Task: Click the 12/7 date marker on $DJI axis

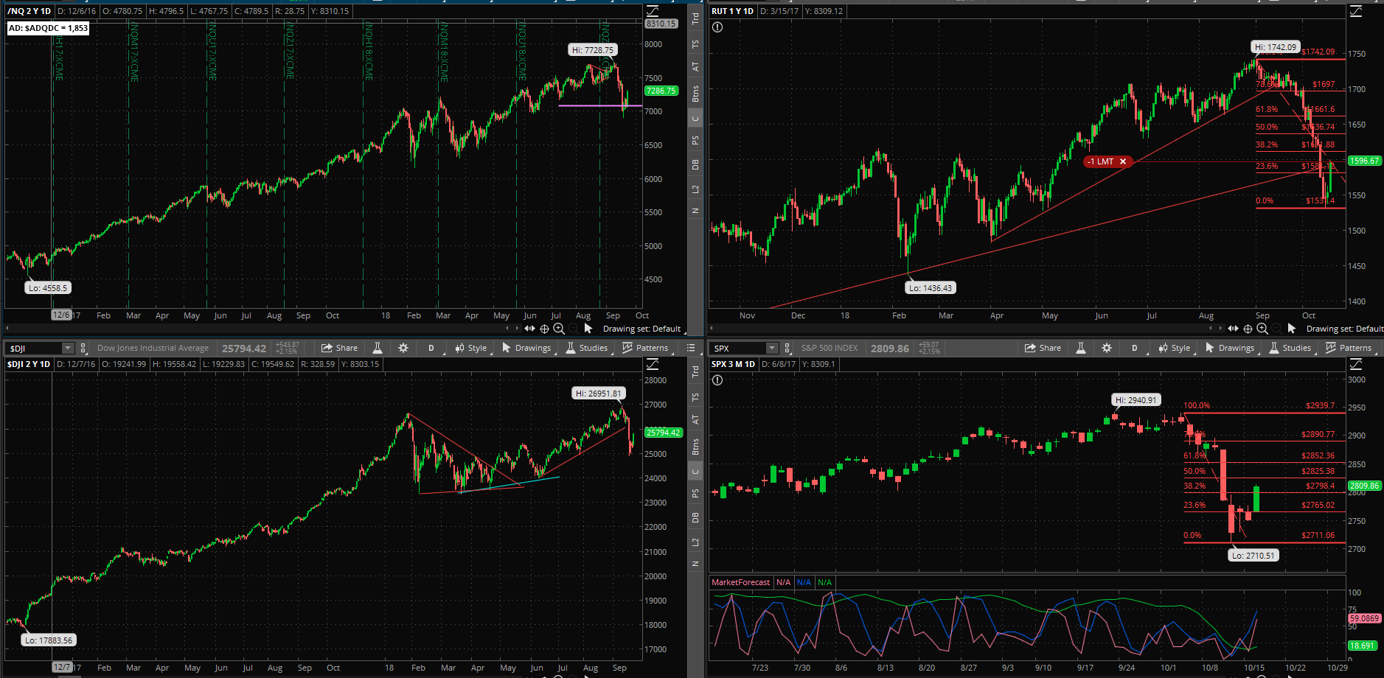Action: point(62,667)
